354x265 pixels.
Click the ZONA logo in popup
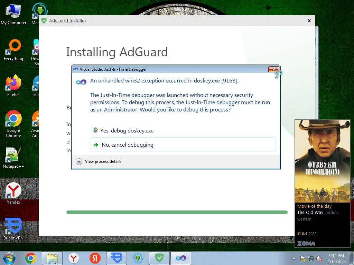pyautogui.click(x=306, y=243)
